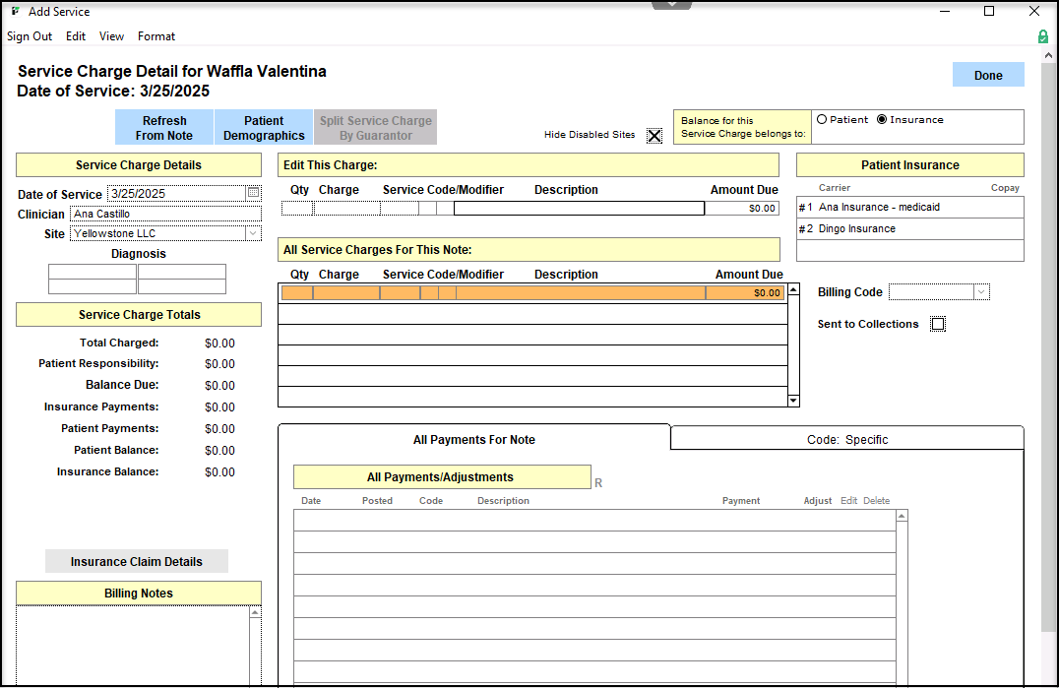Expand the Site dropdown
The image size is (1059, 688).
253,233
